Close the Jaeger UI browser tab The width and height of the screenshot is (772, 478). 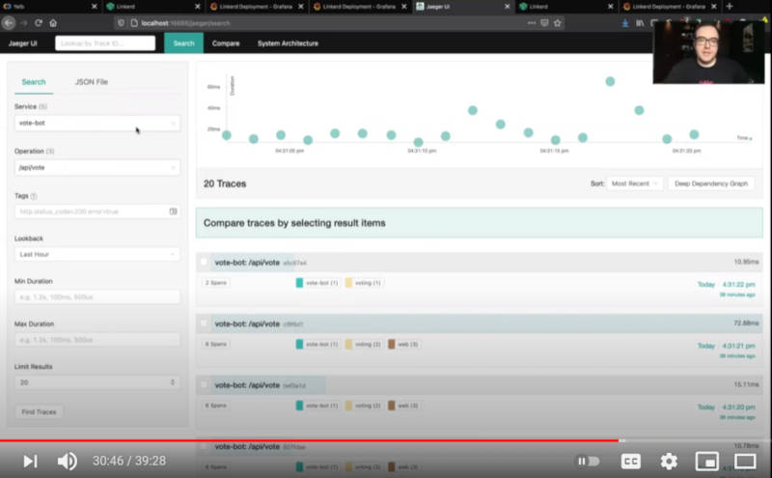[508, 7]
